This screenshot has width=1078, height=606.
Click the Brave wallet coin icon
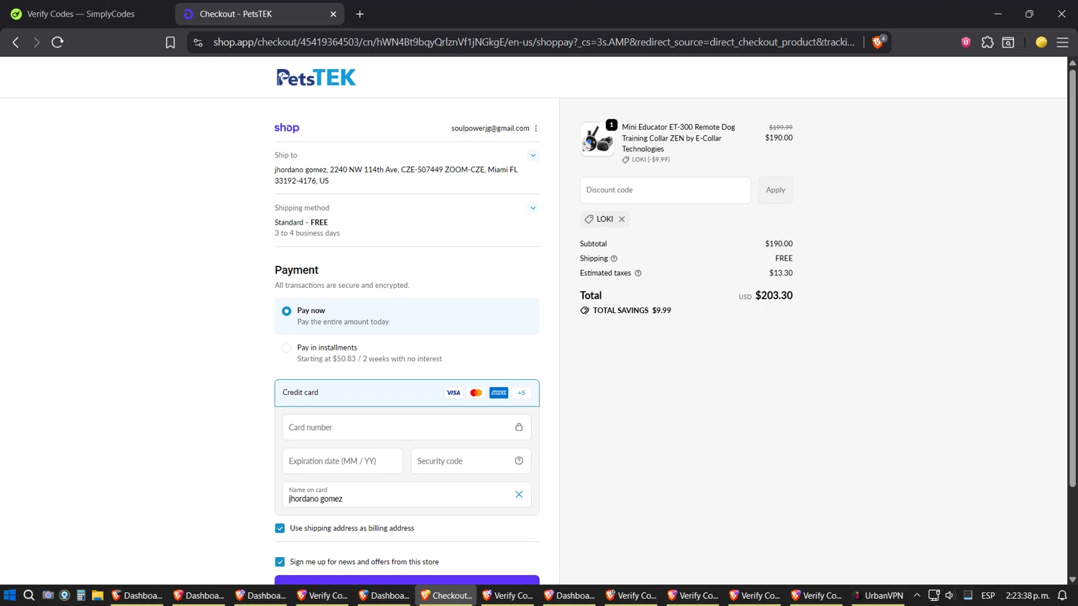coord(1041,42)
